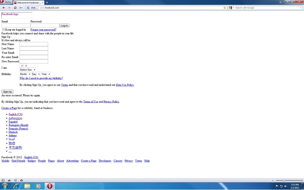This screenshot has height=190, width=304.
Task: Launch Internet Explorer from taskbar
Action: click(x=16, y=186)
